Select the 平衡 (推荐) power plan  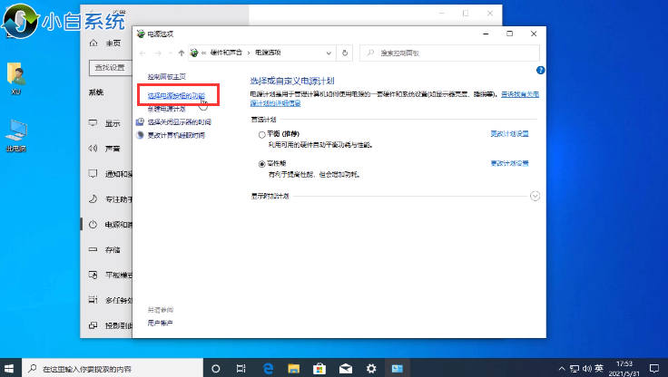click(262, 134)
